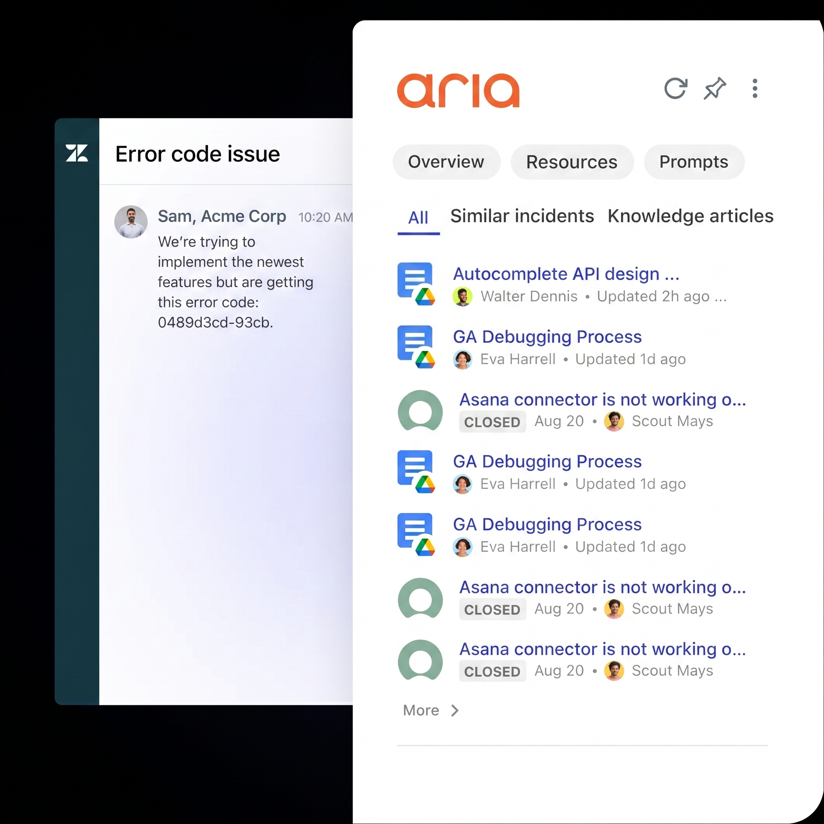Open the Resources pill tab
This screenshot has height=824, width=824.
point(572,162)
